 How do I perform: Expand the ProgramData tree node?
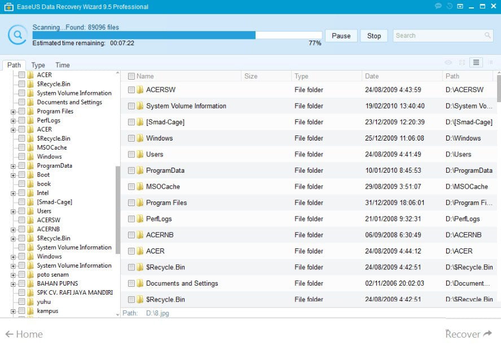click(x=13, y=166)
